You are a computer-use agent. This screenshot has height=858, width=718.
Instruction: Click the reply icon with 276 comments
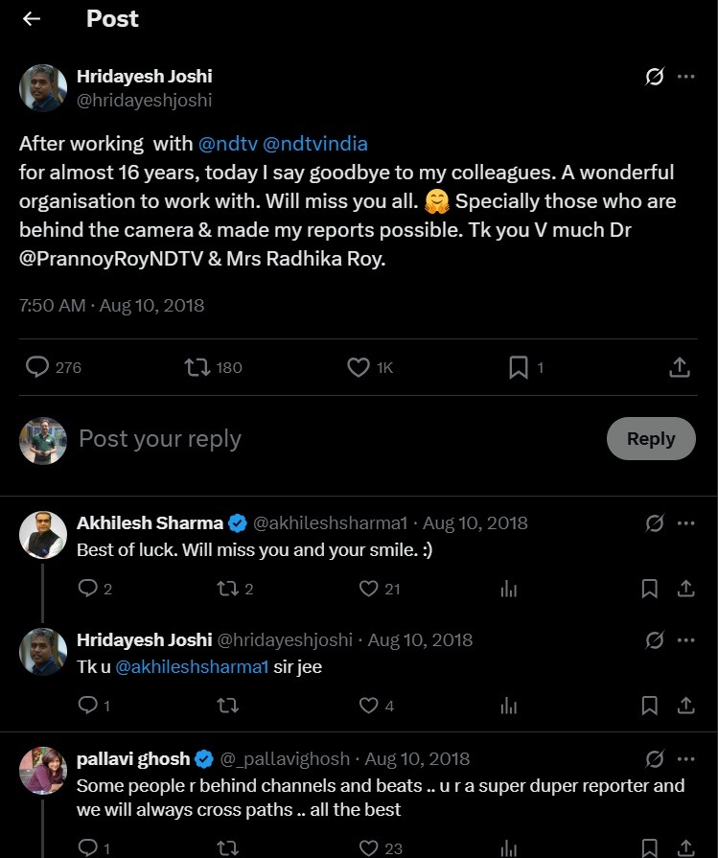[37, 367]
